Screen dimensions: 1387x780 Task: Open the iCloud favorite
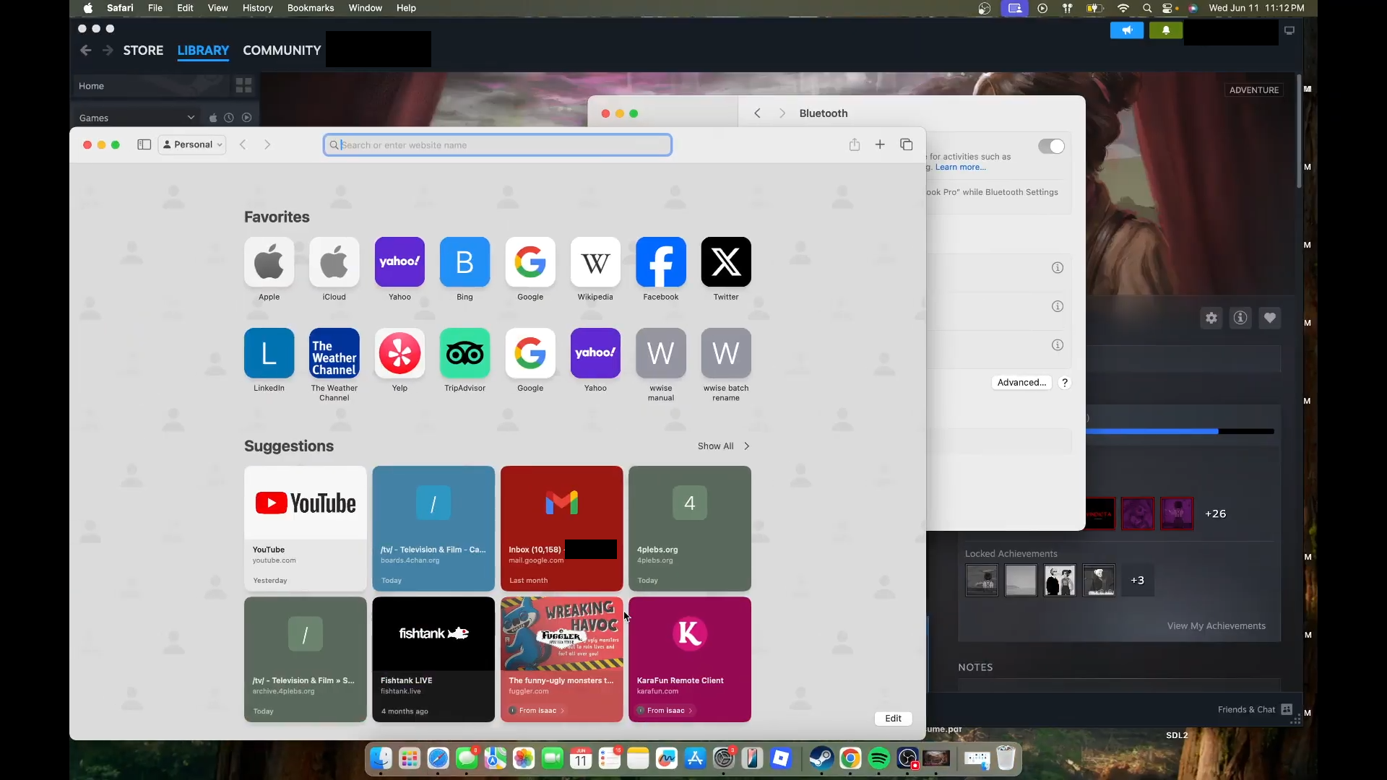click(334, 262)
